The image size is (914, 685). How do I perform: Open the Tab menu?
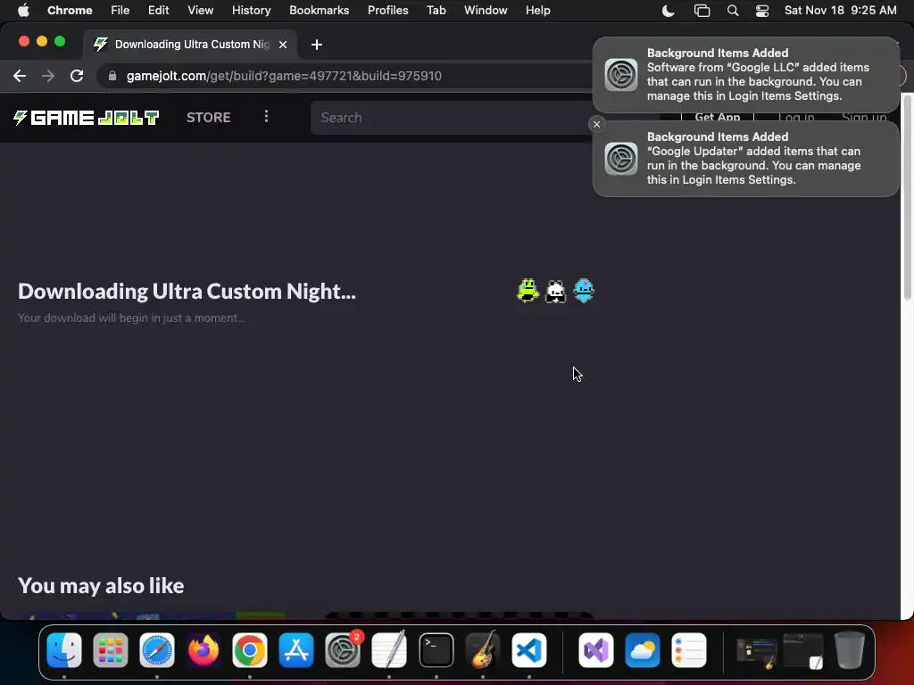[436, 11]
